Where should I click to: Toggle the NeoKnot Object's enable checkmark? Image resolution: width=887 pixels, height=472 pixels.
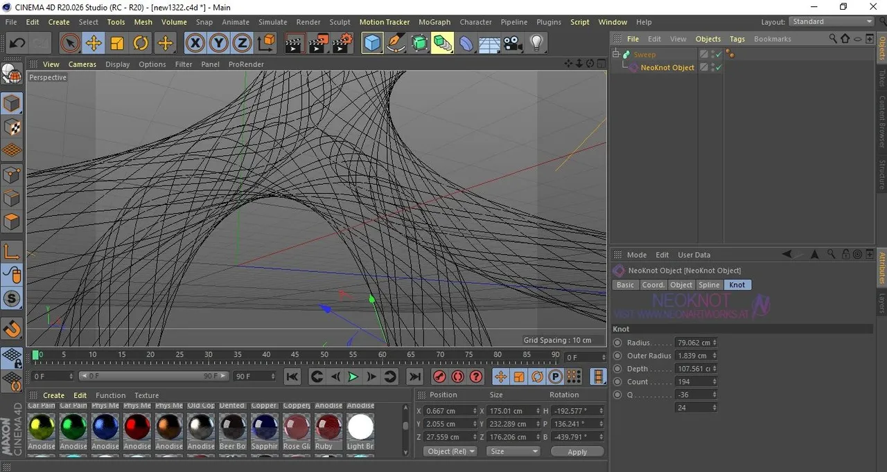719,68
